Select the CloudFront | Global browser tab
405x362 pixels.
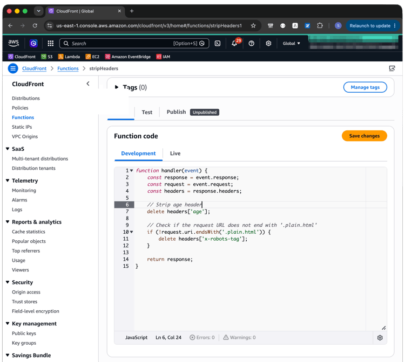click(x=85, y=11)
